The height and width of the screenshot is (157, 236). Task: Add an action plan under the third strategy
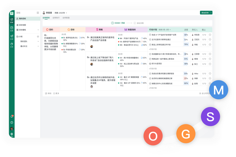coord(153,88)
